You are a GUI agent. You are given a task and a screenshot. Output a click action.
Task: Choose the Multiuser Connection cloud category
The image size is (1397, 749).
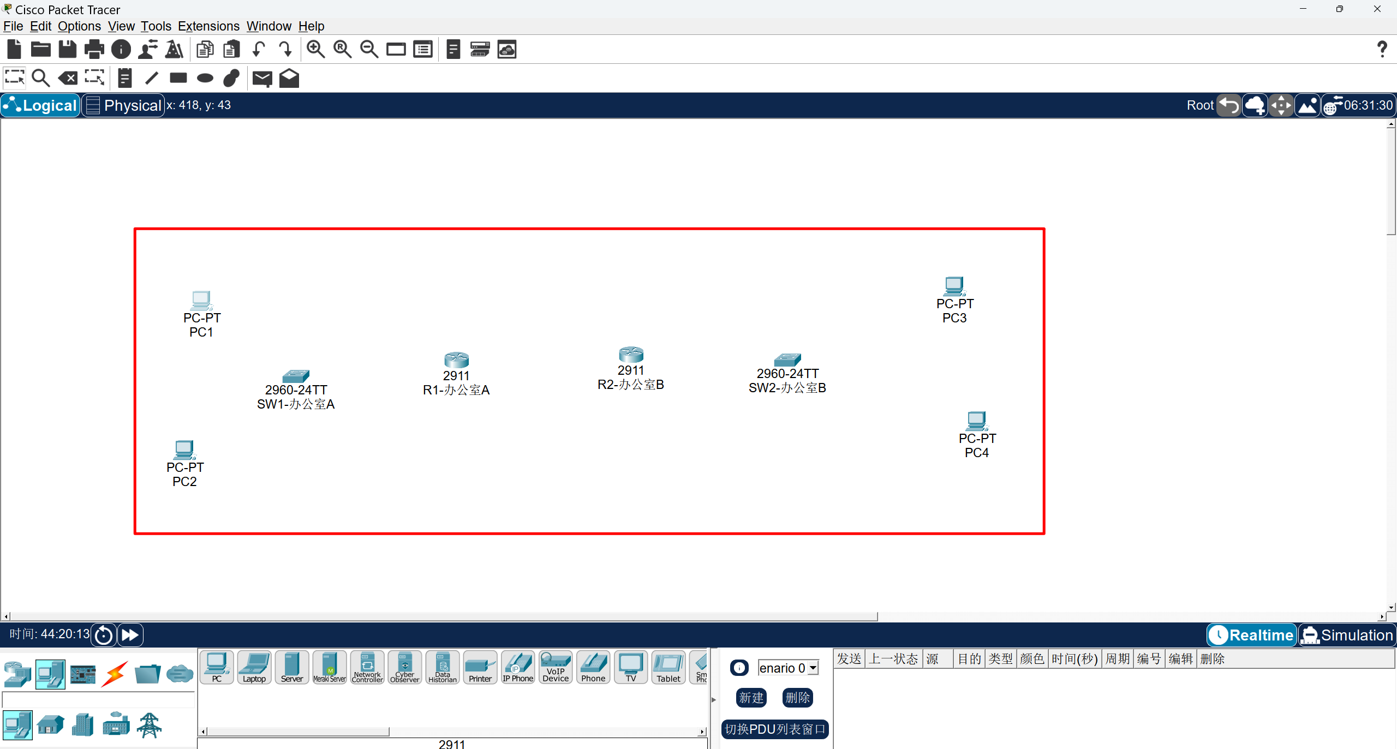coord(180,674)
